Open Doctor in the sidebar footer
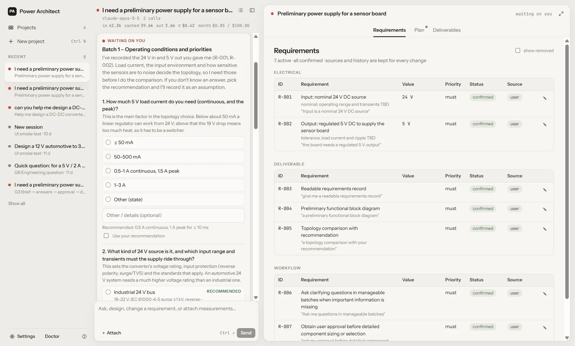Viewport: 575px width, 346px height. [52, 337]
